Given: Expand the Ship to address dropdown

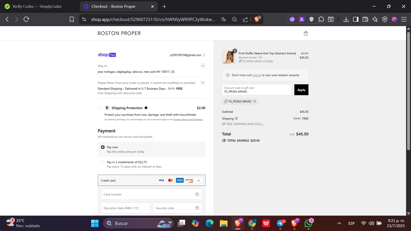Looking at the screenshot, I should [203, 66].
